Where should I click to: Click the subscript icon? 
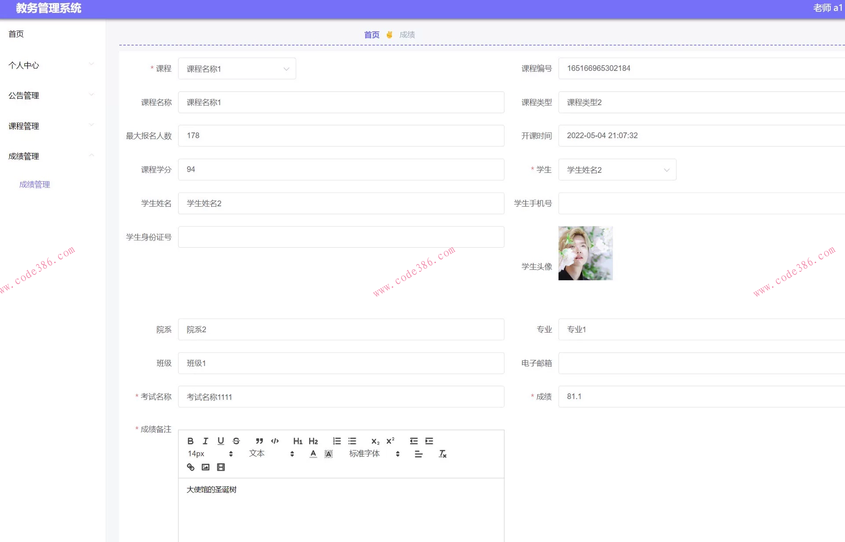point(375,441)
